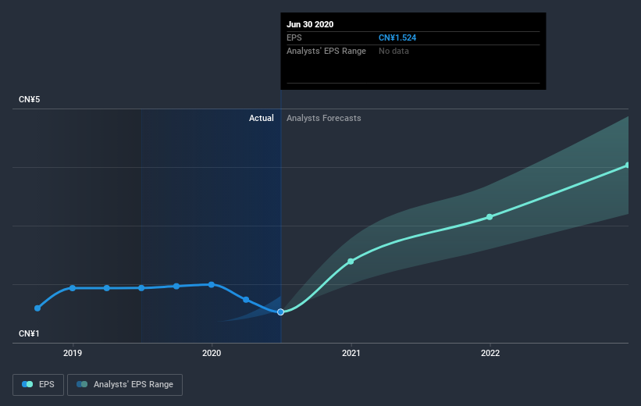Click the Analysts' EPS Range tooltip row label
641x406 pixels.
point(326,51)
